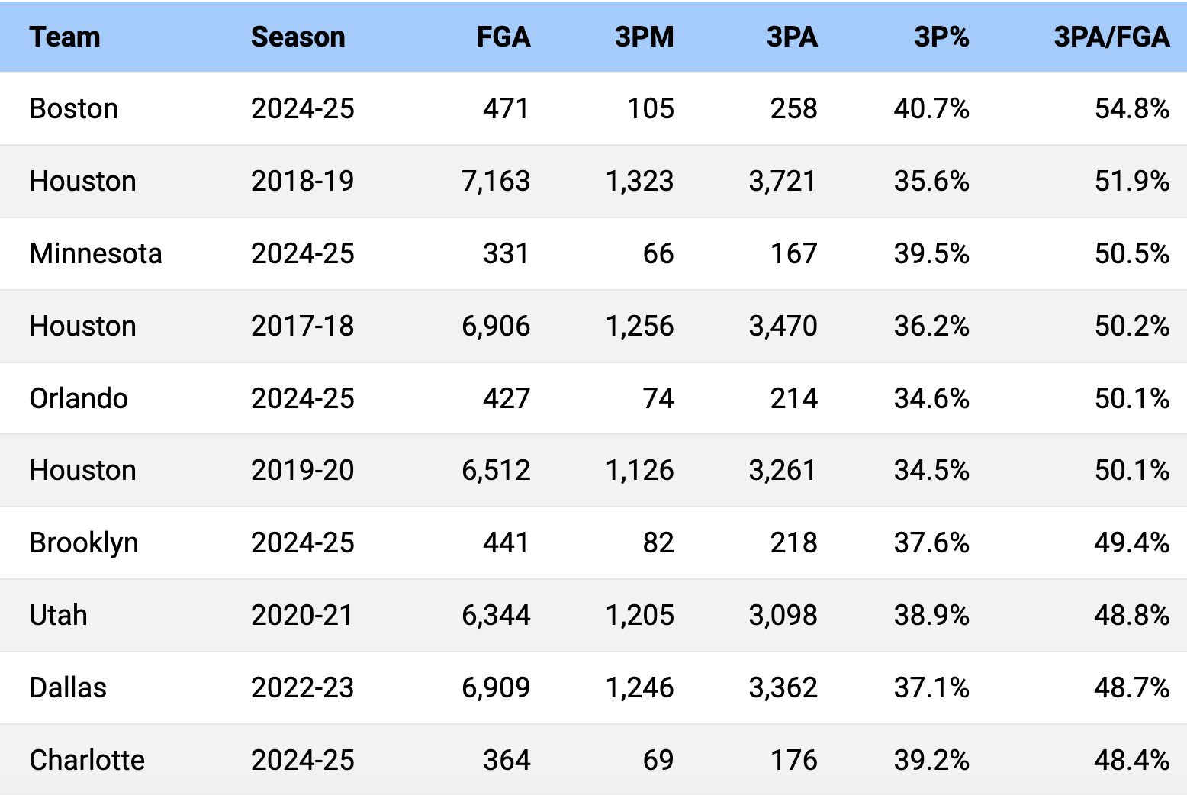Select Boston's 54.8% 3PA/FGA value
Viewport: 1187px width, 795px height.
point(1131,109)
